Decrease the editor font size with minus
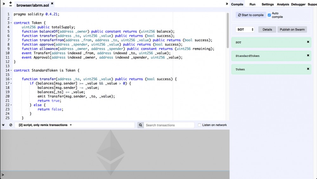 10,6
